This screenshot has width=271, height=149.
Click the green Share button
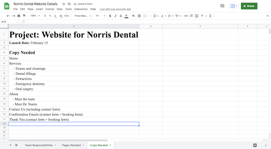pyautogui.click(x=249, y=6)
